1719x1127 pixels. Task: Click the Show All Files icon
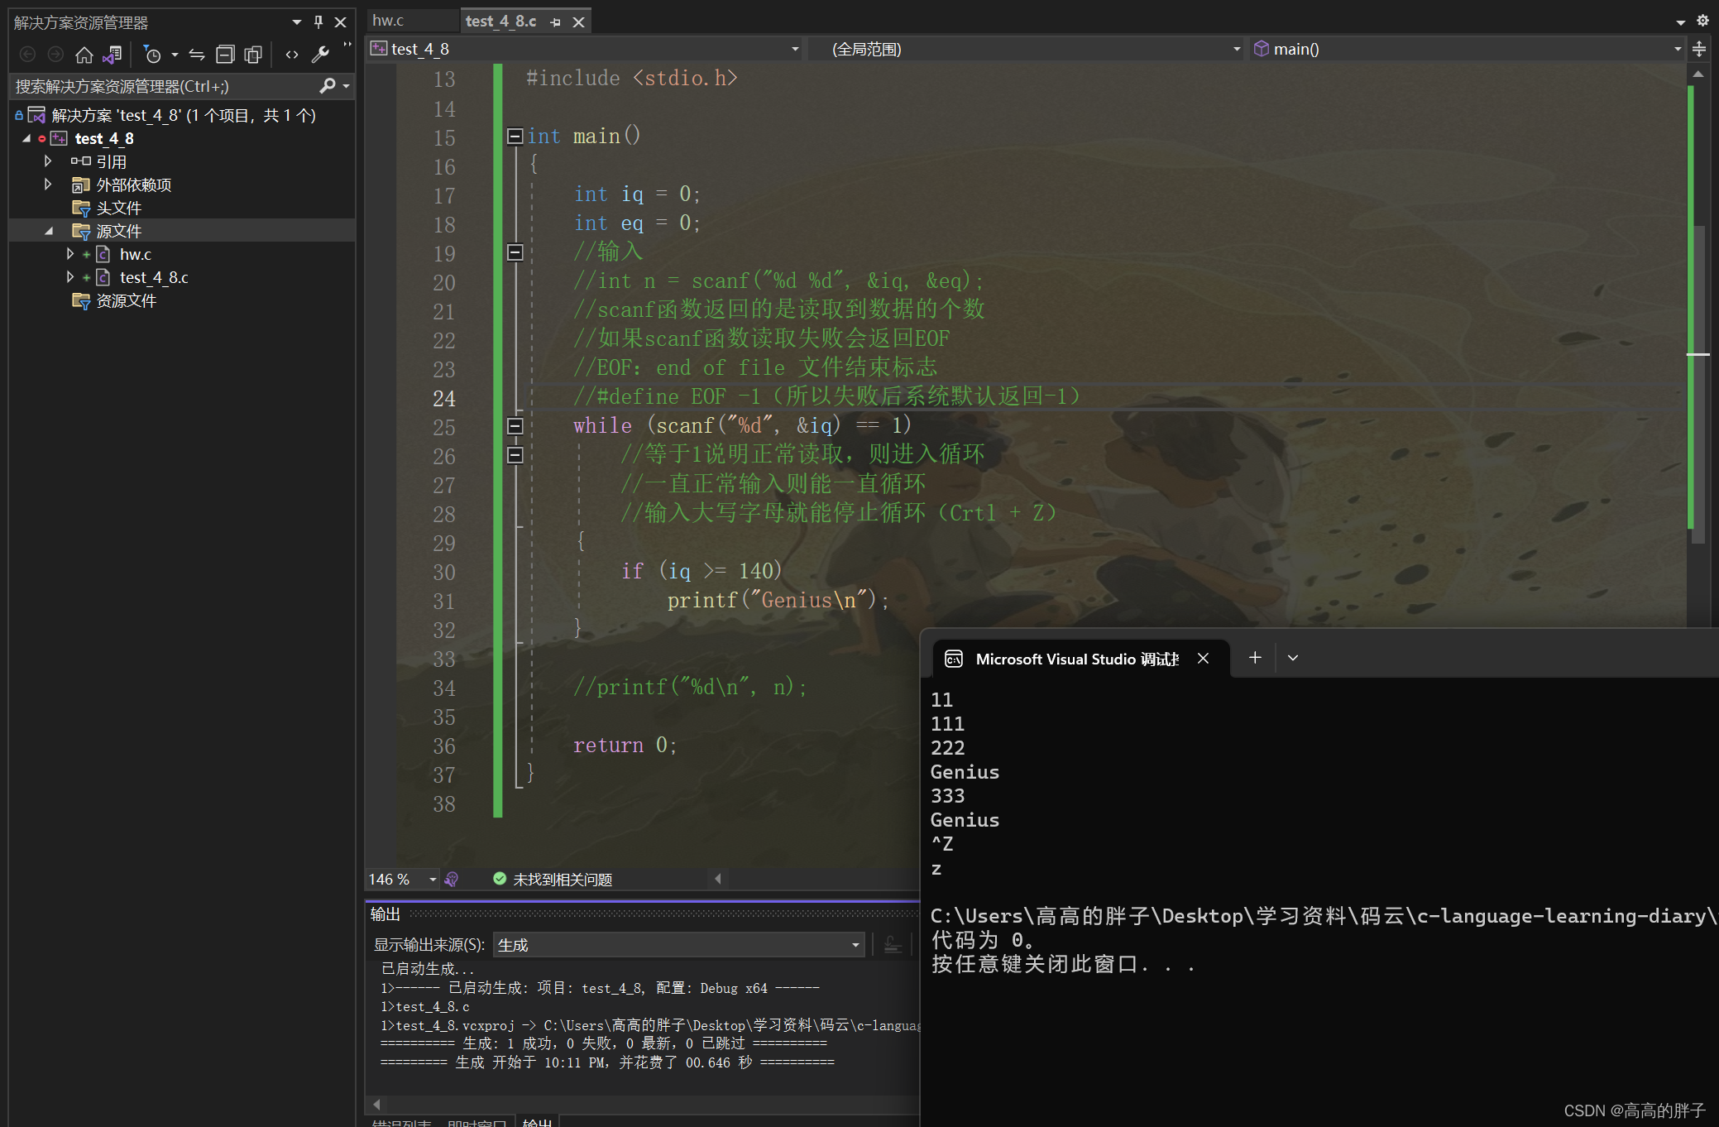tap(253, 55)
